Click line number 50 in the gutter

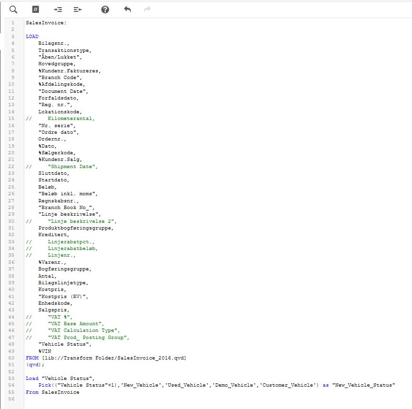12,358
